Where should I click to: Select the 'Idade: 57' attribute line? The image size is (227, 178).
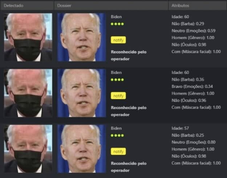tap(180, 128)
